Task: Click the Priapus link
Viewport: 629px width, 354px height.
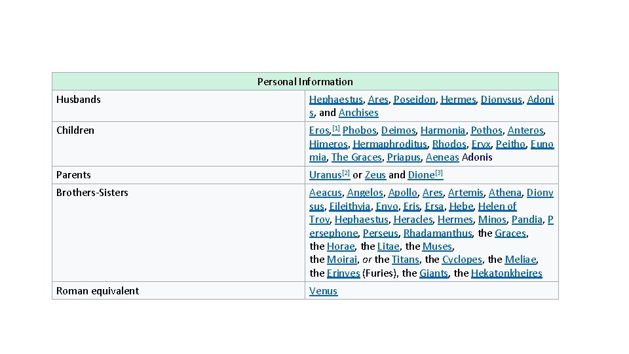Action: click(402, 157)
